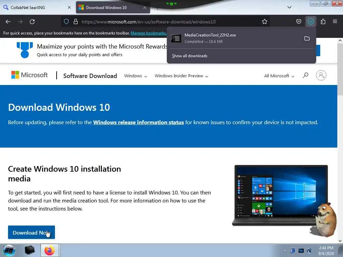Screen dimensions: 343x257
Task: Click the Download Now button
Action: coord(31,232)
